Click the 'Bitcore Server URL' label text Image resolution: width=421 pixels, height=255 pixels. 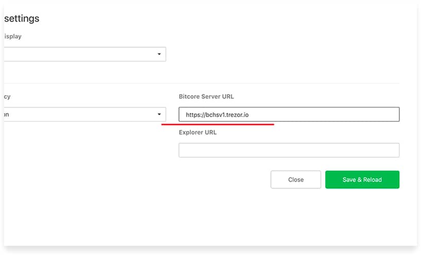pyautogui.click(x=206, y=97)
